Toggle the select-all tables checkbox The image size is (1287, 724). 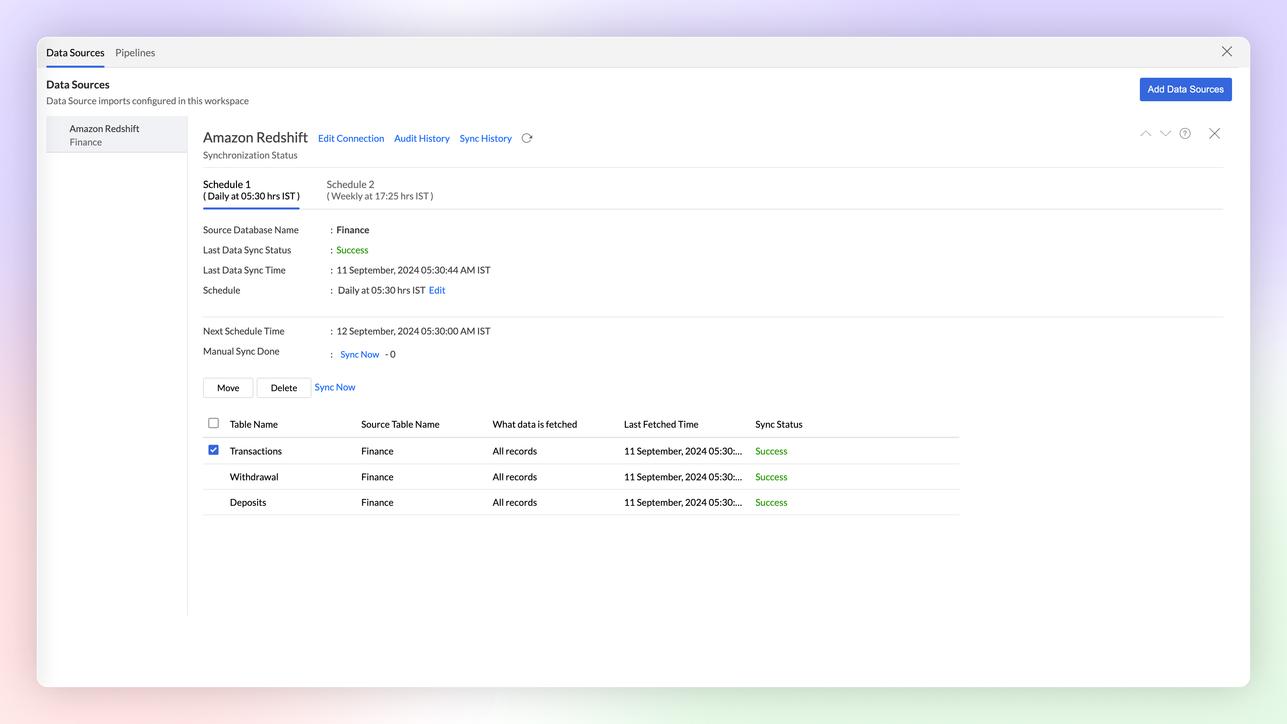[213, 423]
